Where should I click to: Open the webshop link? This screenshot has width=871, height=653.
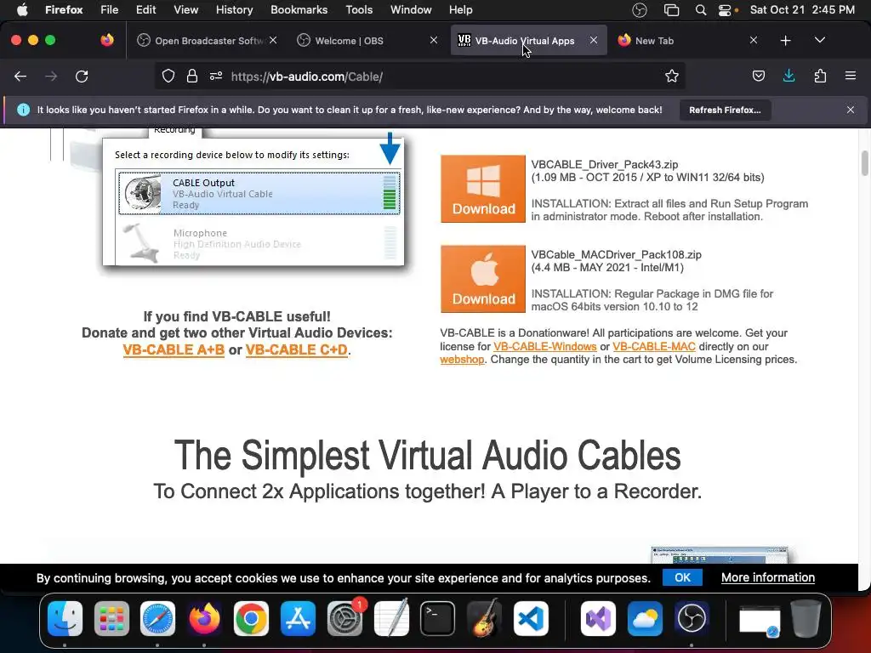(x=462, y=360)
